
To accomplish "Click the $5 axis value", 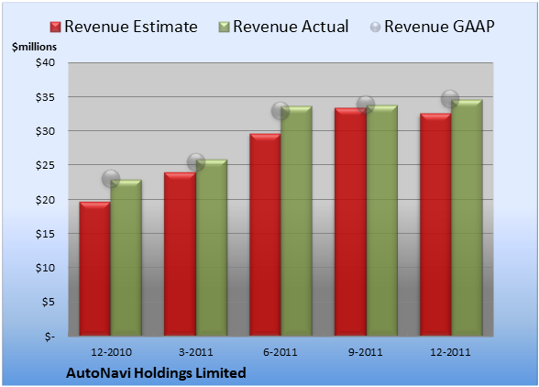I will 49,302.
